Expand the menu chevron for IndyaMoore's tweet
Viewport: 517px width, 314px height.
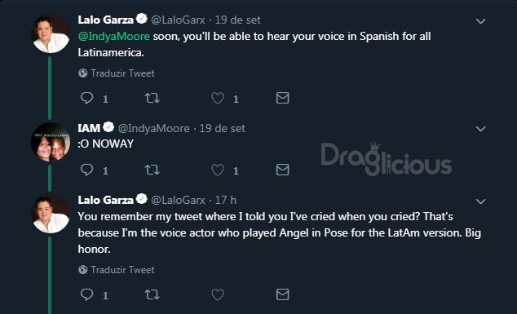[481, 129]
